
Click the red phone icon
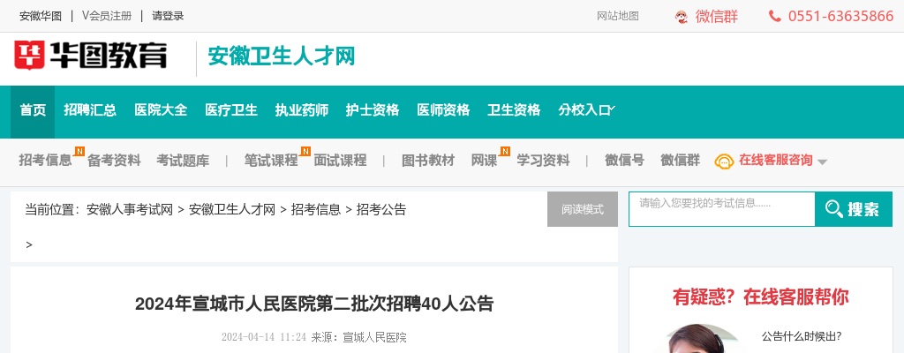click(x=775, y=16)
